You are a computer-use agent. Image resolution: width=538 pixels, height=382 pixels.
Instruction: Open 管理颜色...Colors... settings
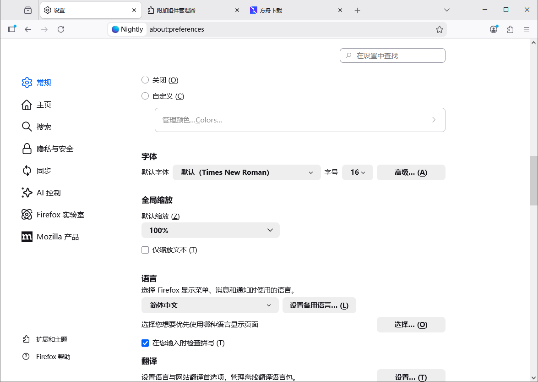(x=300, y=120)
